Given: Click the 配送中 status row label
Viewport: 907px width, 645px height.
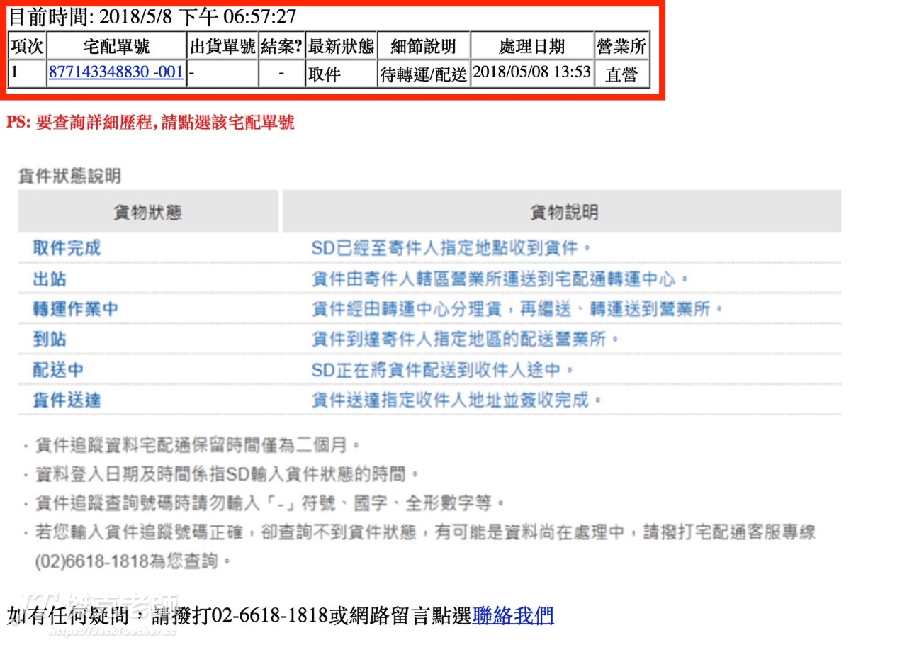Looking at the screenshot, I should [x=58, y=370].
